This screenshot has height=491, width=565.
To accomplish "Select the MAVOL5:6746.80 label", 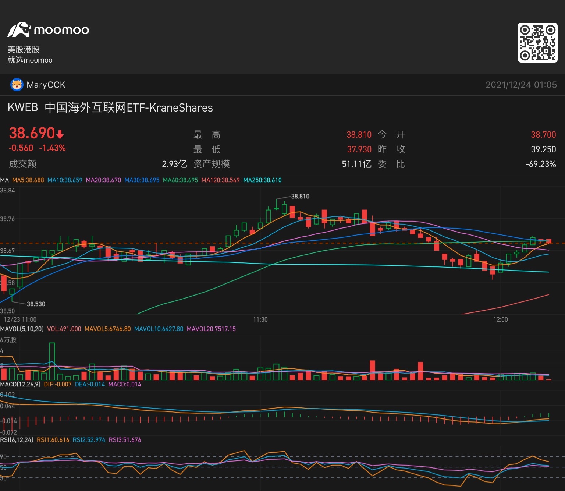I will click(107, 329).
